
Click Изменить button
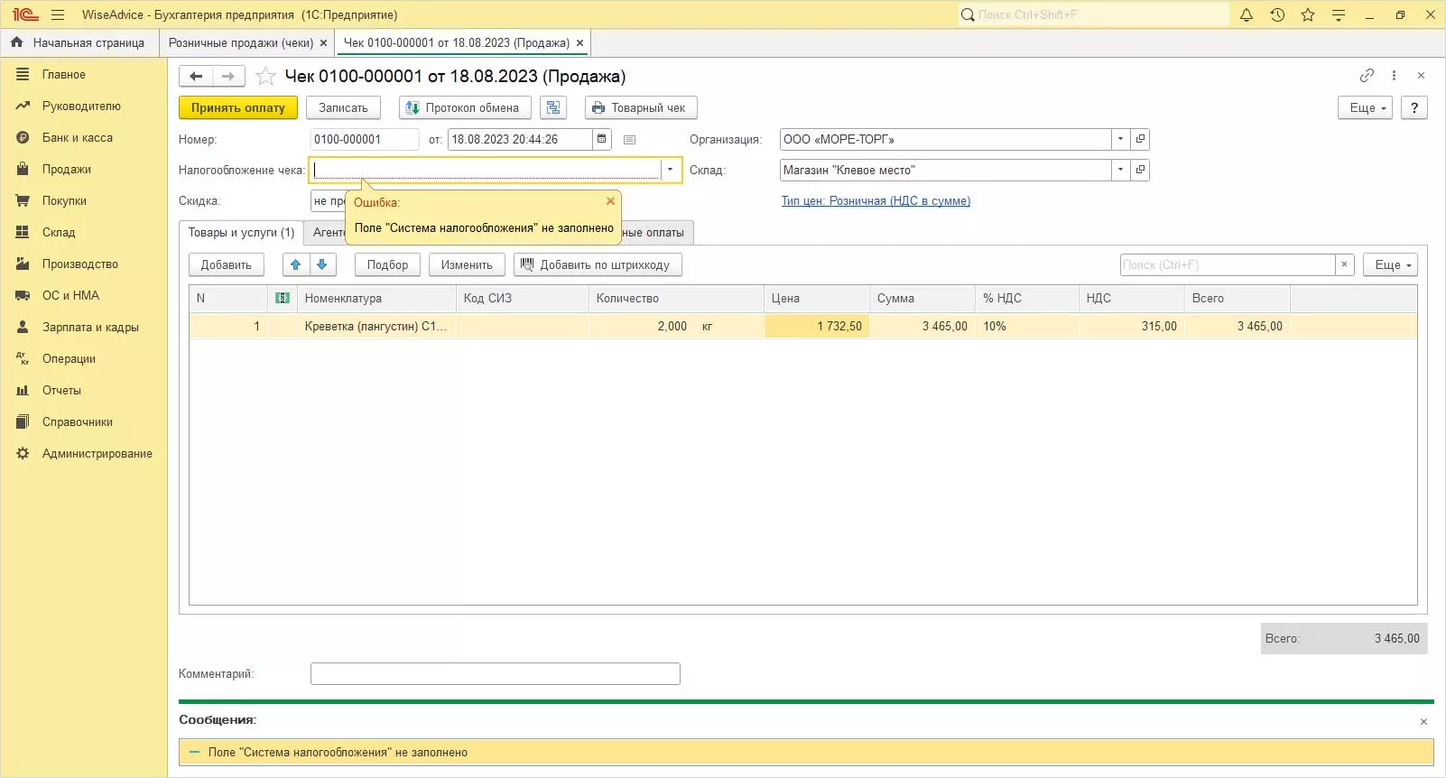[467, 264]
